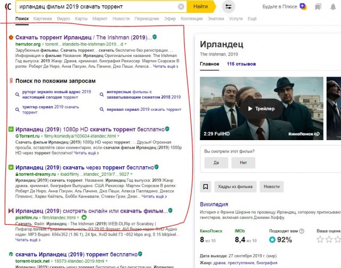Open the second film still thumbnail
This screenshot has width=341, height=268.
pos(334,108)
